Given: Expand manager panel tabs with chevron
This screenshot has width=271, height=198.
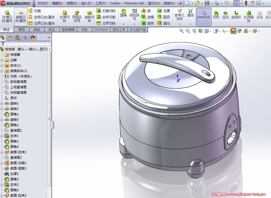Looking at the screenshot, I should pyautogui.click(x=49, y=38).
